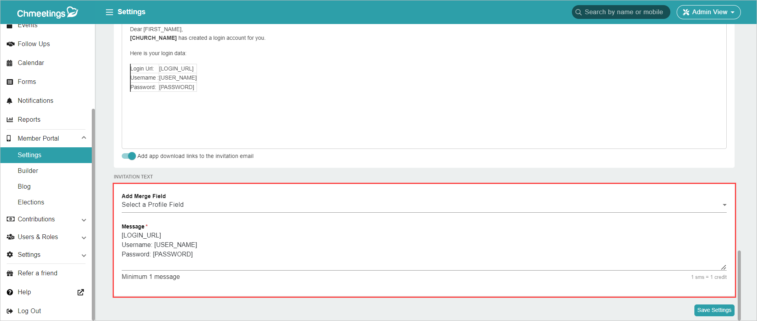Click the Follow Ups handshake icon
757x321 pixels.
point(10,44)
